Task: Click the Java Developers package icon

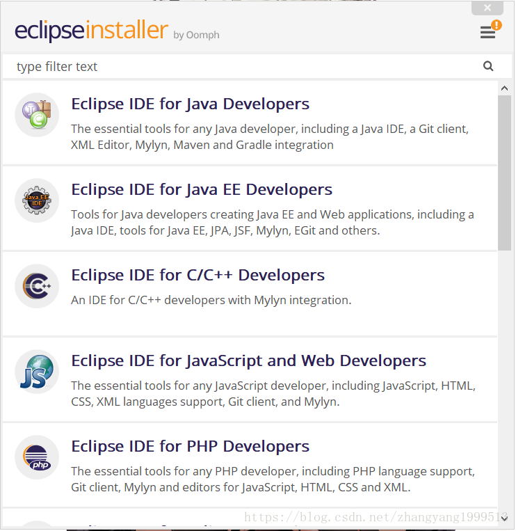Action: [37, 115]
